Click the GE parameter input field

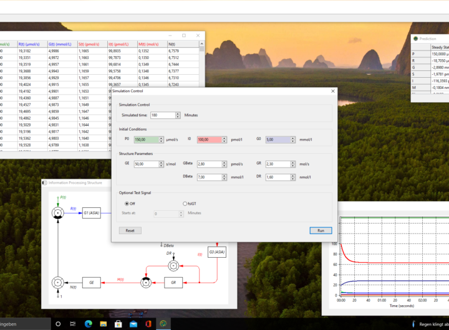click(x=145, y=164)
